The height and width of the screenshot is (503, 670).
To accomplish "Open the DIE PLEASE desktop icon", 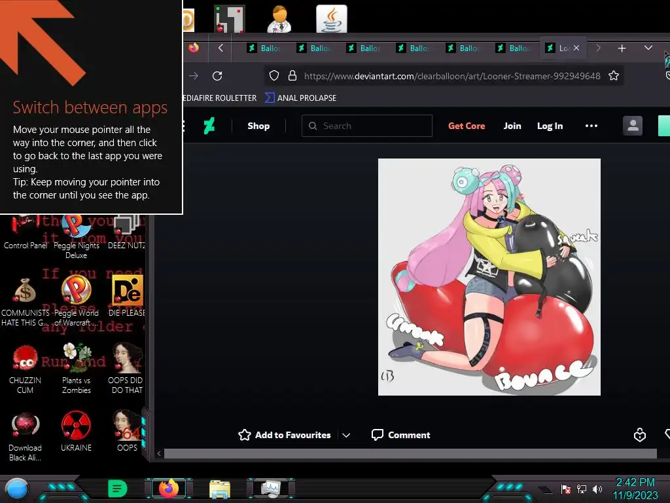I will pyautogui.click(x=126, y=297).
